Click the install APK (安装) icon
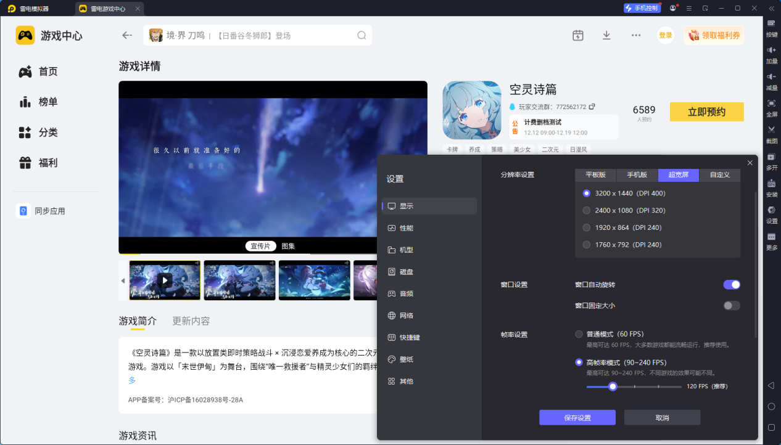 771,184
